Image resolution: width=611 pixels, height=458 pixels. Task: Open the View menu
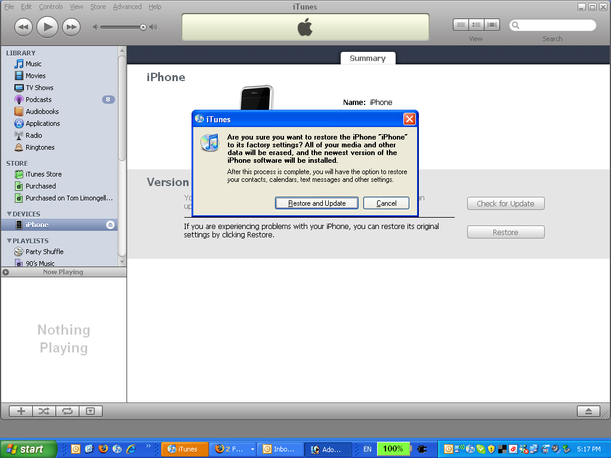[x=76, y=7]
